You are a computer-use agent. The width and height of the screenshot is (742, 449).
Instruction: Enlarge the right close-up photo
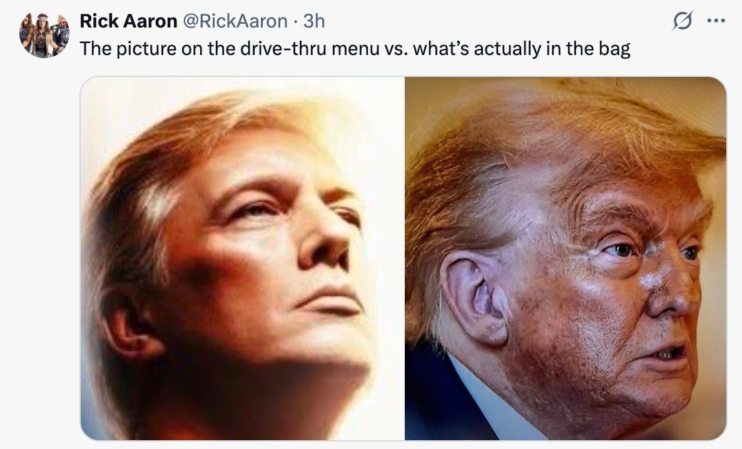tap(566, 258)
